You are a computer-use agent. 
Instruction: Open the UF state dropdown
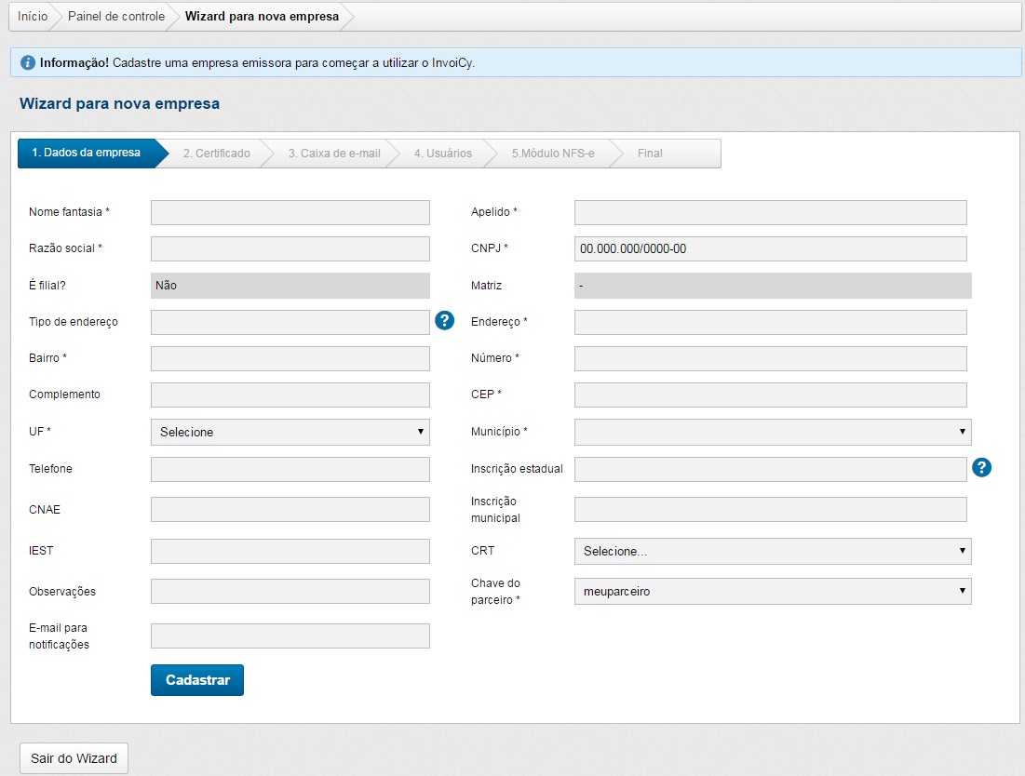coord(290,432)
